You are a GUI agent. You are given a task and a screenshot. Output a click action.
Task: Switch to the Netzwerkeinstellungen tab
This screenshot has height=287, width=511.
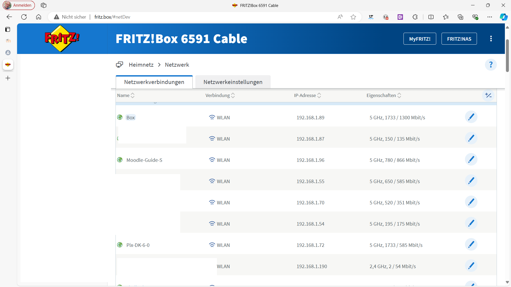[x=233, y=82]
